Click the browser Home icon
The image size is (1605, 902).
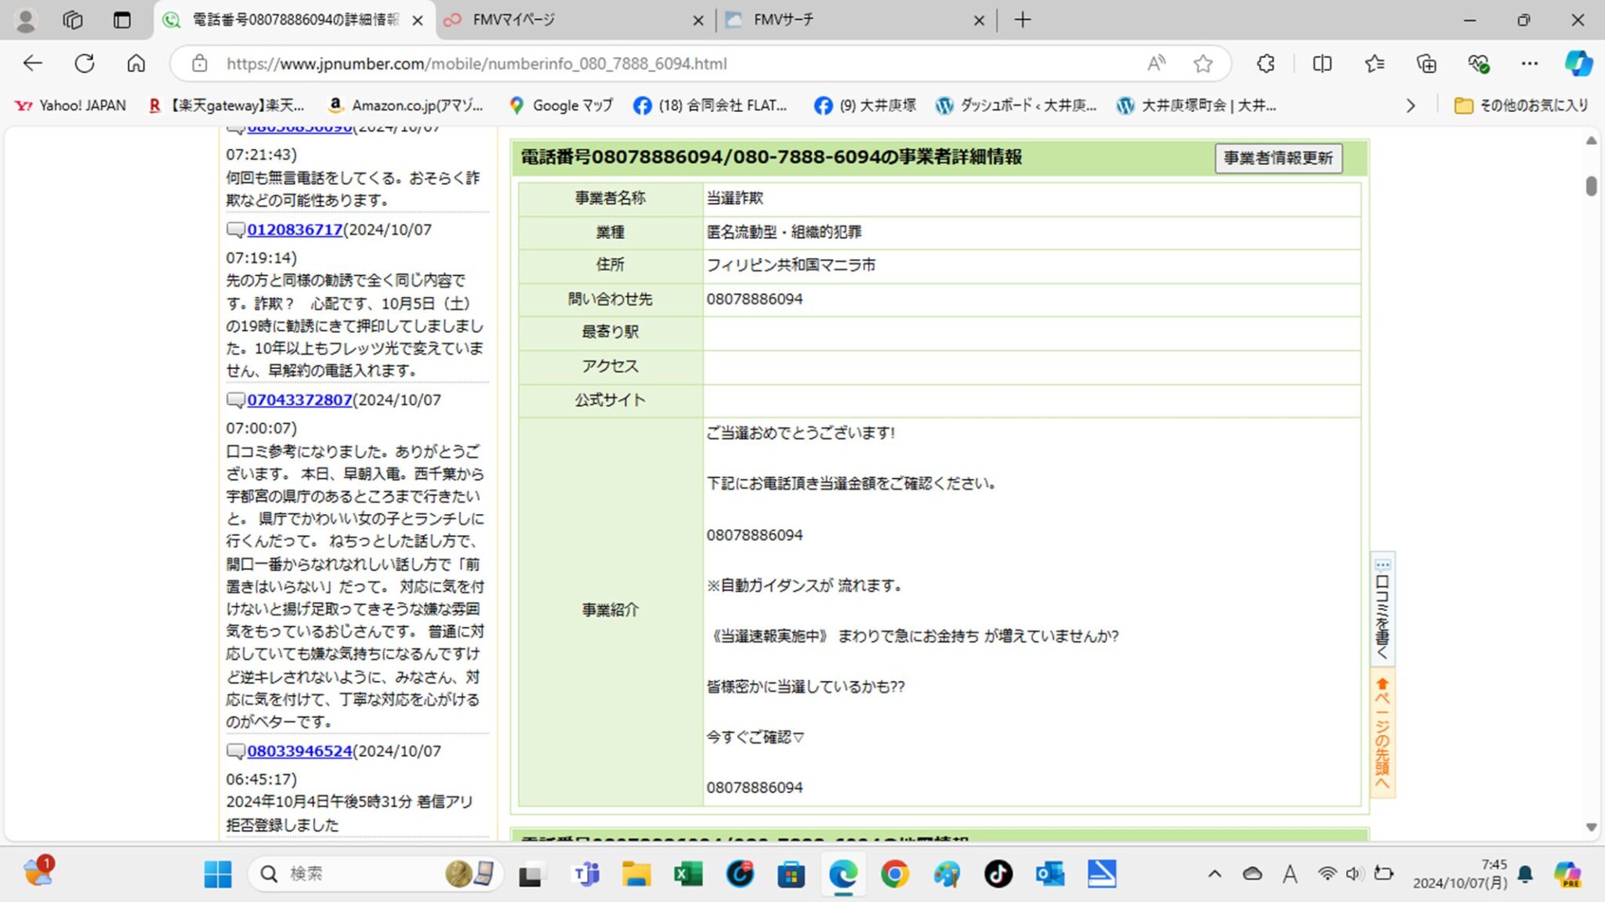136,63
